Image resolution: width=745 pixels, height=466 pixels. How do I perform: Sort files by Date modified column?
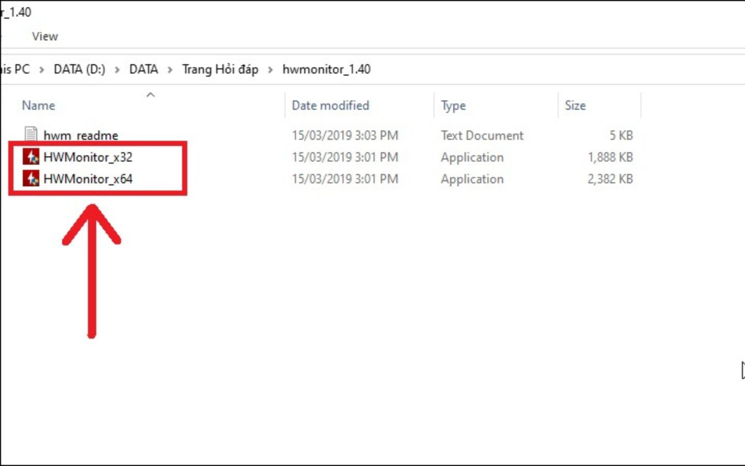pyautogui.click(x=330, y=105)
